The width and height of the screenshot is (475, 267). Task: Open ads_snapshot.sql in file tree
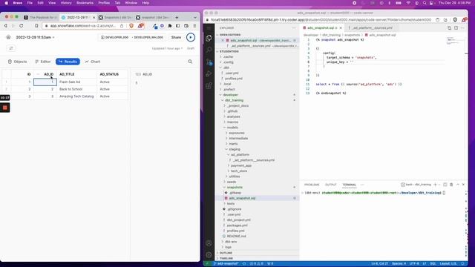pos(242,198)
